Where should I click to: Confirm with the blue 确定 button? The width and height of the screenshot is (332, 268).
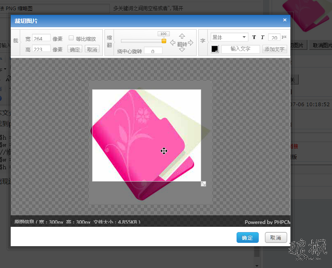[x=248, y=238]
